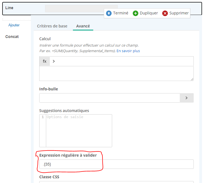Expand the chevron next to fx

[54, 61]
